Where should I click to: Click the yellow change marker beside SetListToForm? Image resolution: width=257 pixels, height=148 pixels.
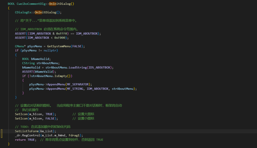coord(2,133)
